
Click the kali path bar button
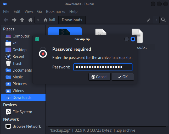click(x=50, y=20)
